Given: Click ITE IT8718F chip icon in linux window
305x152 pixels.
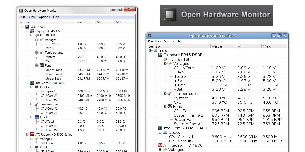Looking at the screenshot, I should click(x=165, y=59).
